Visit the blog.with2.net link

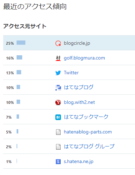(x=79, y=102)
